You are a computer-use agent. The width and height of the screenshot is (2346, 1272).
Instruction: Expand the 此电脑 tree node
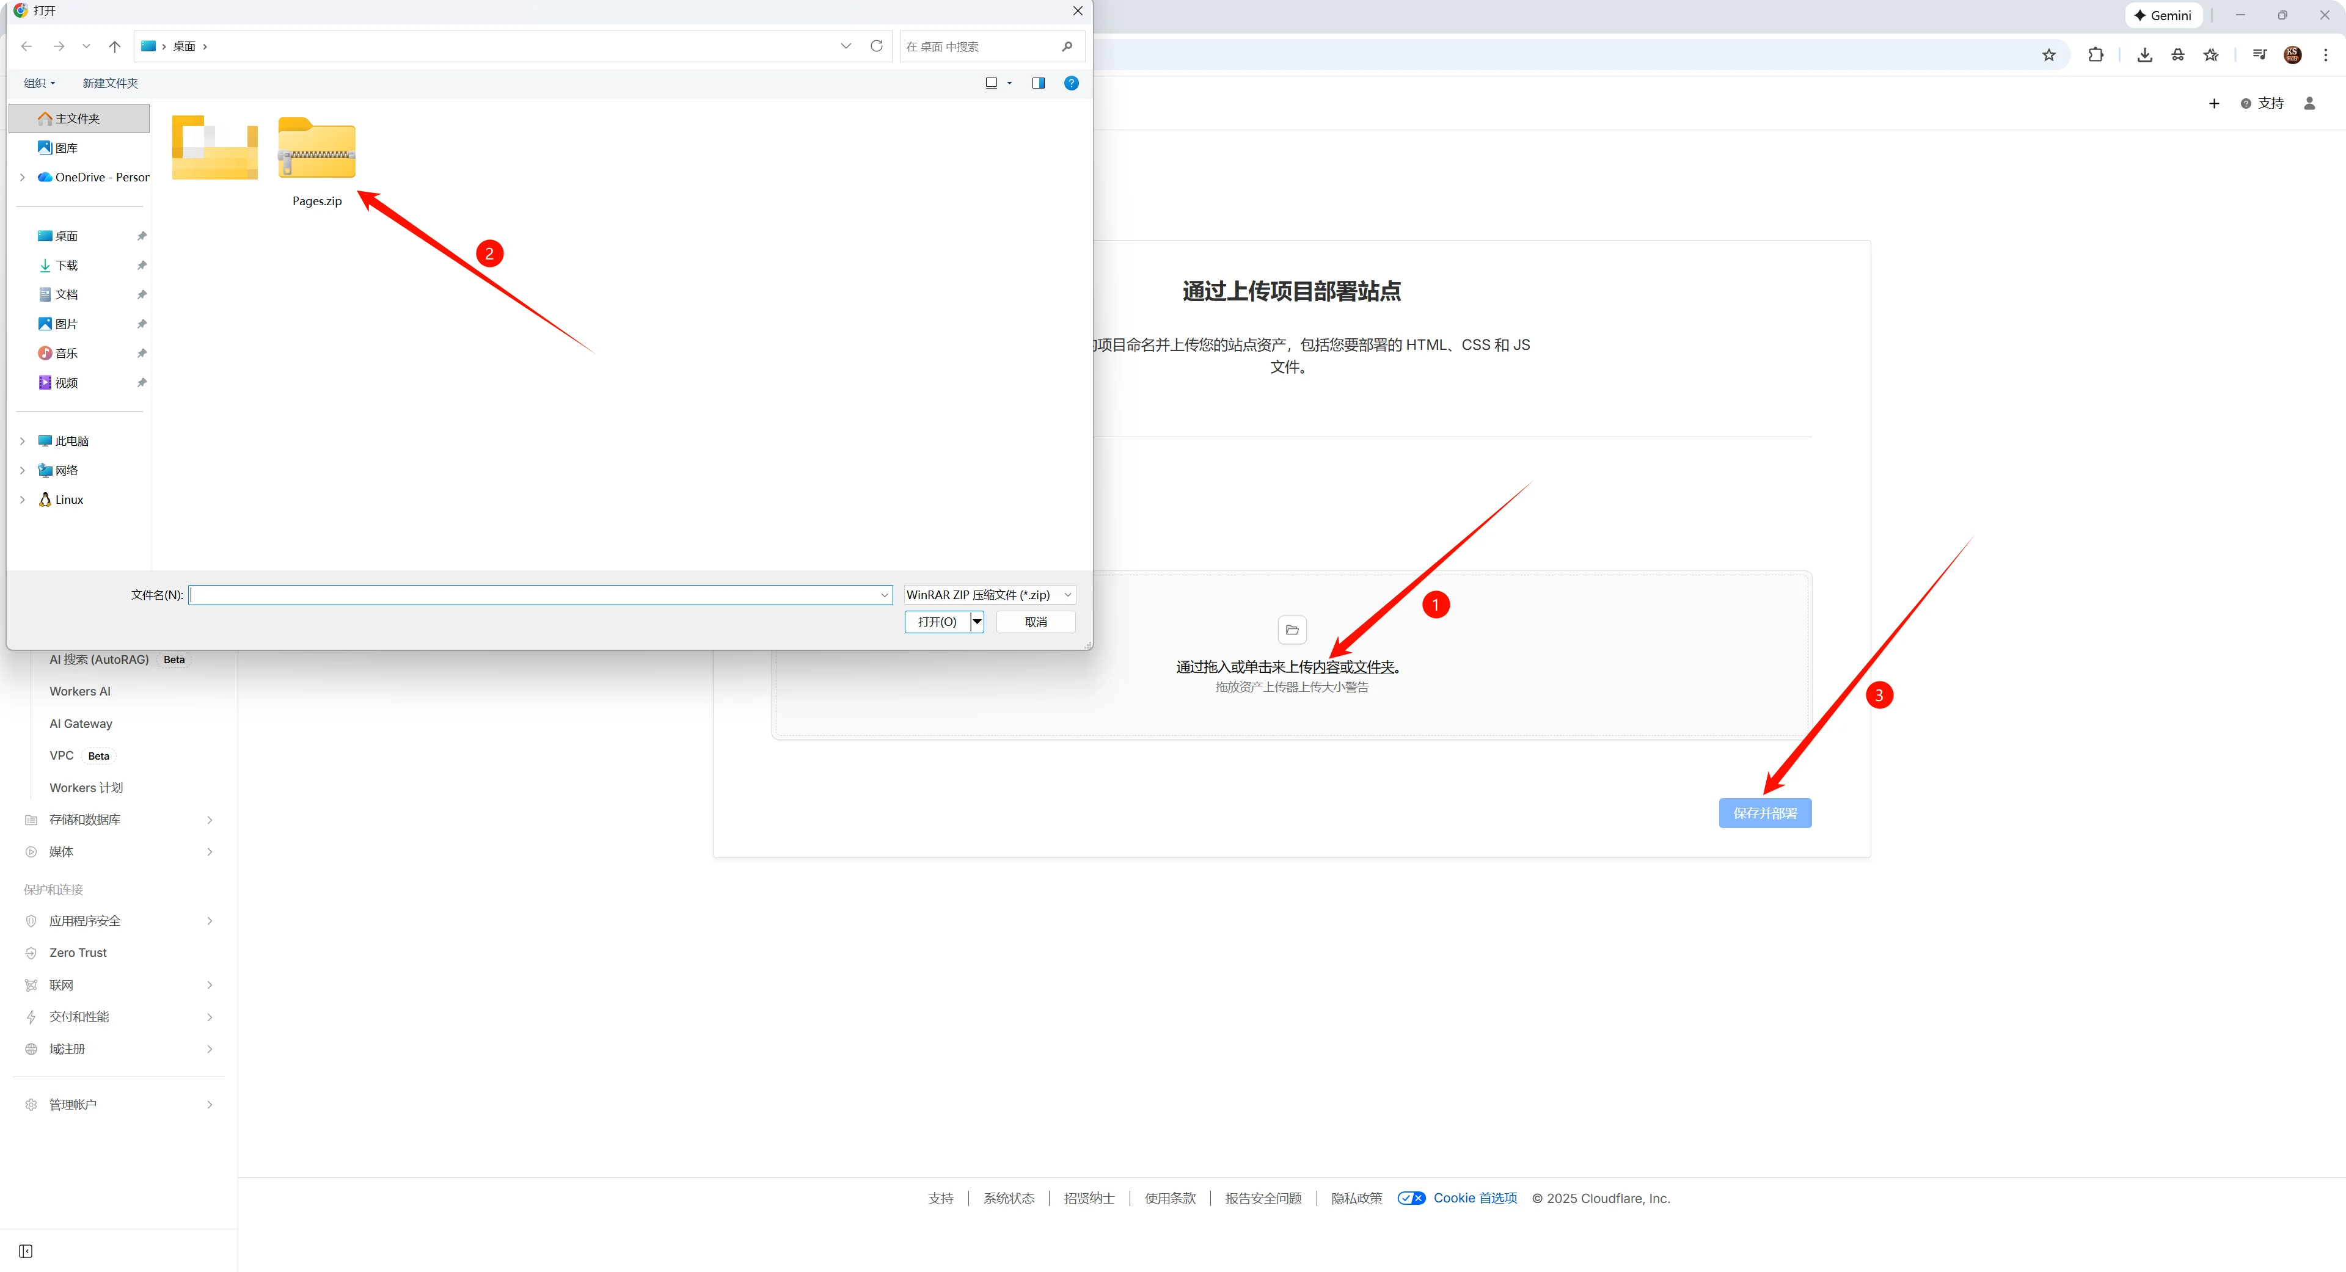click(23, 441)
